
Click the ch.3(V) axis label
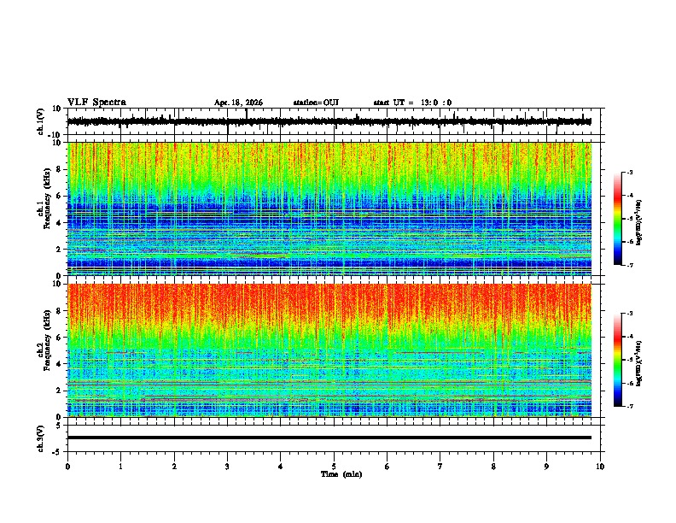point(41,438)
